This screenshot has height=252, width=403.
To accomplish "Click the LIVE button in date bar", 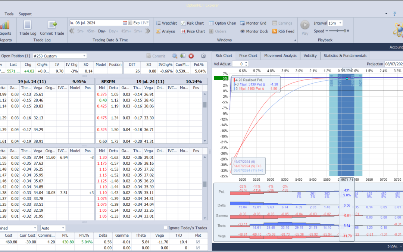I will [x=145, y=23].
